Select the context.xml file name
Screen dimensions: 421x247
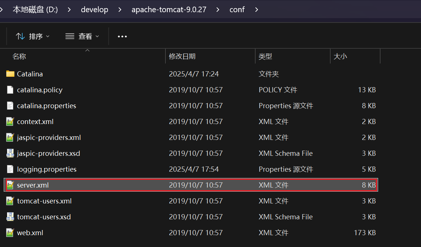(35, 121)
